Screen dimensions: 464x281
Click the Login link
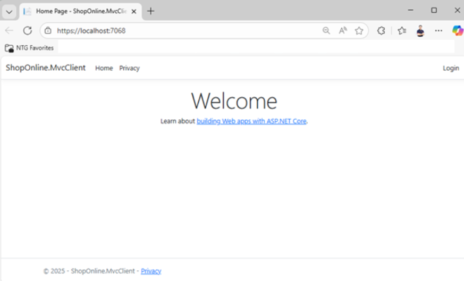click(x=451, y=68)
